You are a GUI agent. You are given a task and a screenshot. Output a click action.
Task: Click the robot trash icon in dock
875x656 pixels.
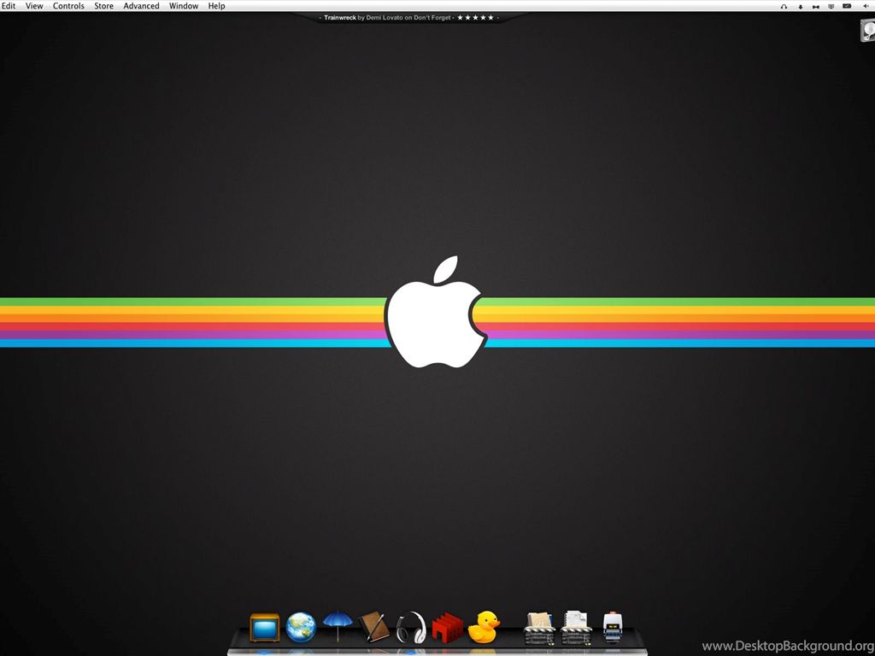[x=612, y=627]
